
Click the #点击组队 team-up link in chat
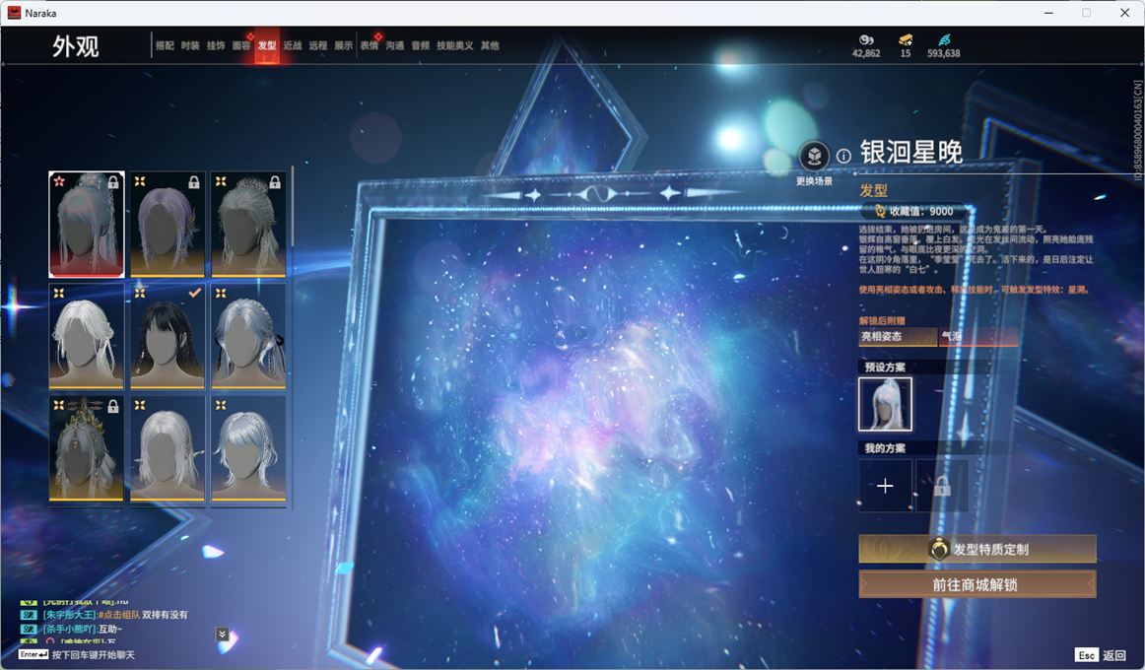pyautogui.click(x=118, y=615)
